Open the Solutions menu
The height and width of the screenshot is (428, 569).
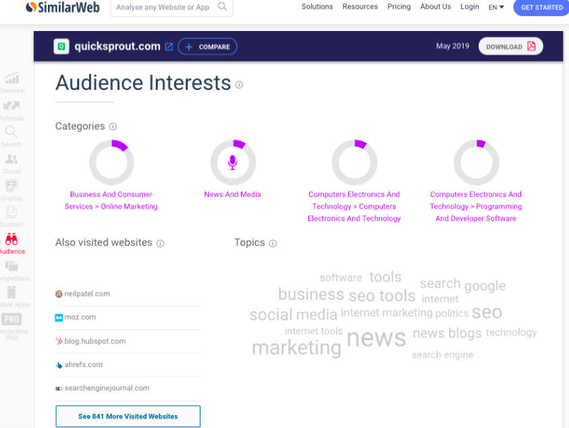317,7
